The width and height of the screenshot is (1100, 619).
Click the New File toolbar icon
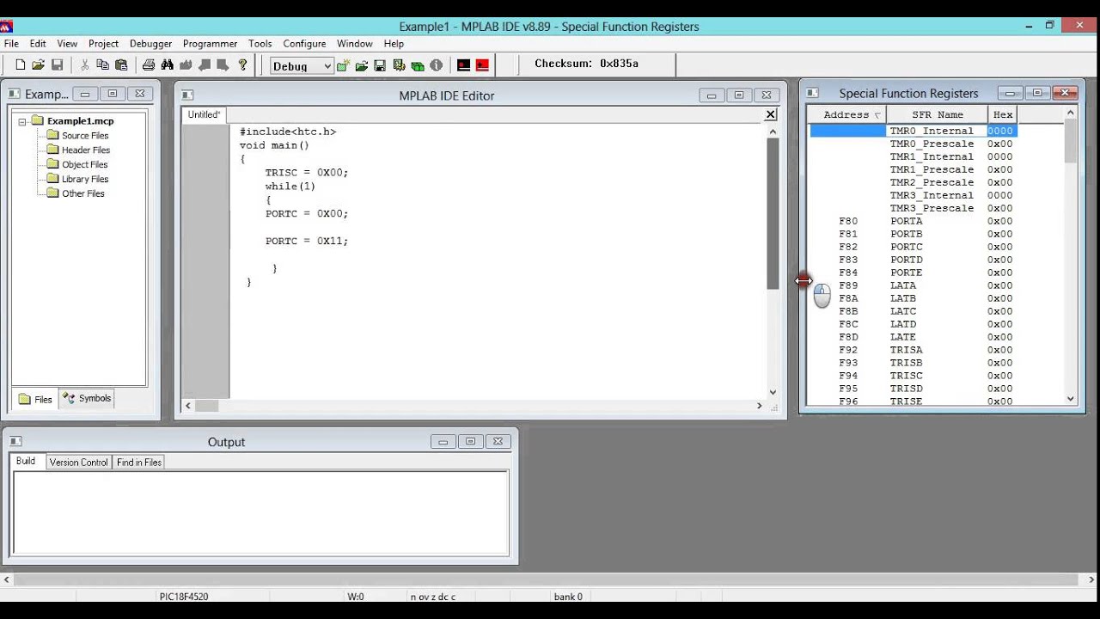coord(21,65)
